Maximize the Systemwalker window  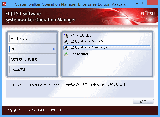click(144, 3)
